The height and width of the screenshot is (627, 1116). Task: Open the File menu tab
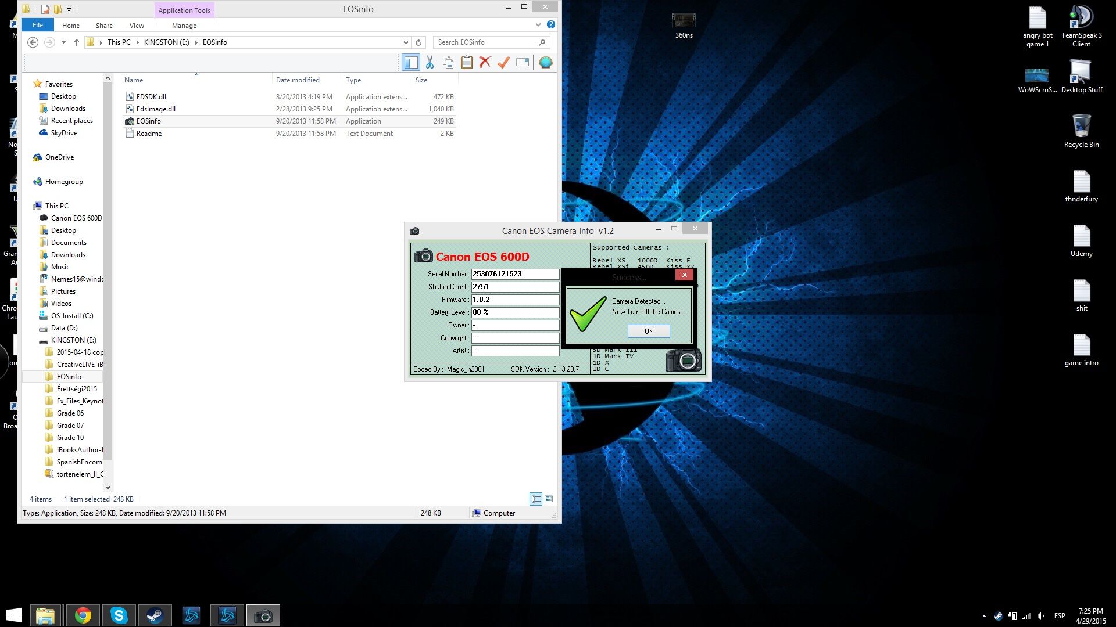(38, 25)
